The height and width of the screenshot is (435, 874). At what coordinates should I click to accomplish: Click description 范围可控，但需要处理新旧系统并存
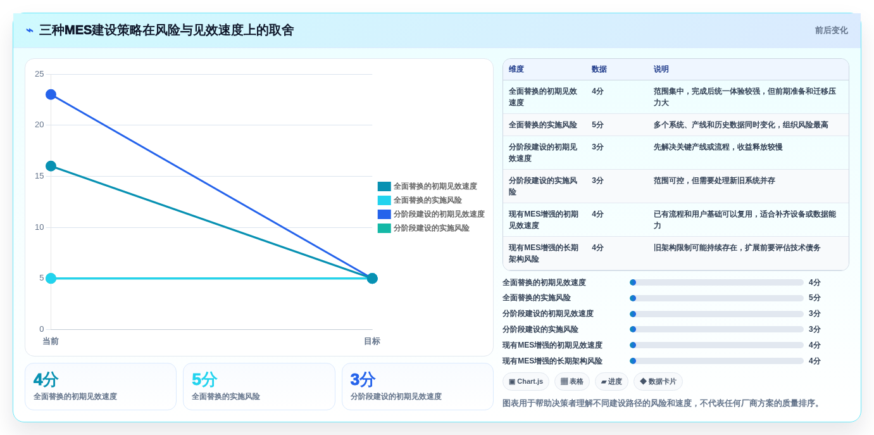coord(715,180)
